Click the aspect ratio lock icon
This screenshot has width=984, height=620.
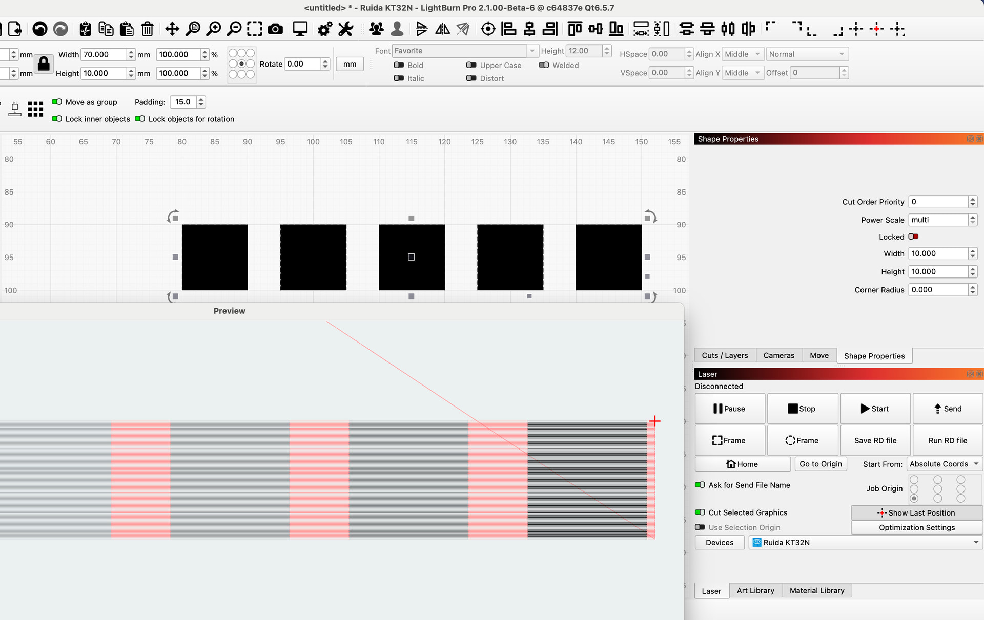(44, 64)
